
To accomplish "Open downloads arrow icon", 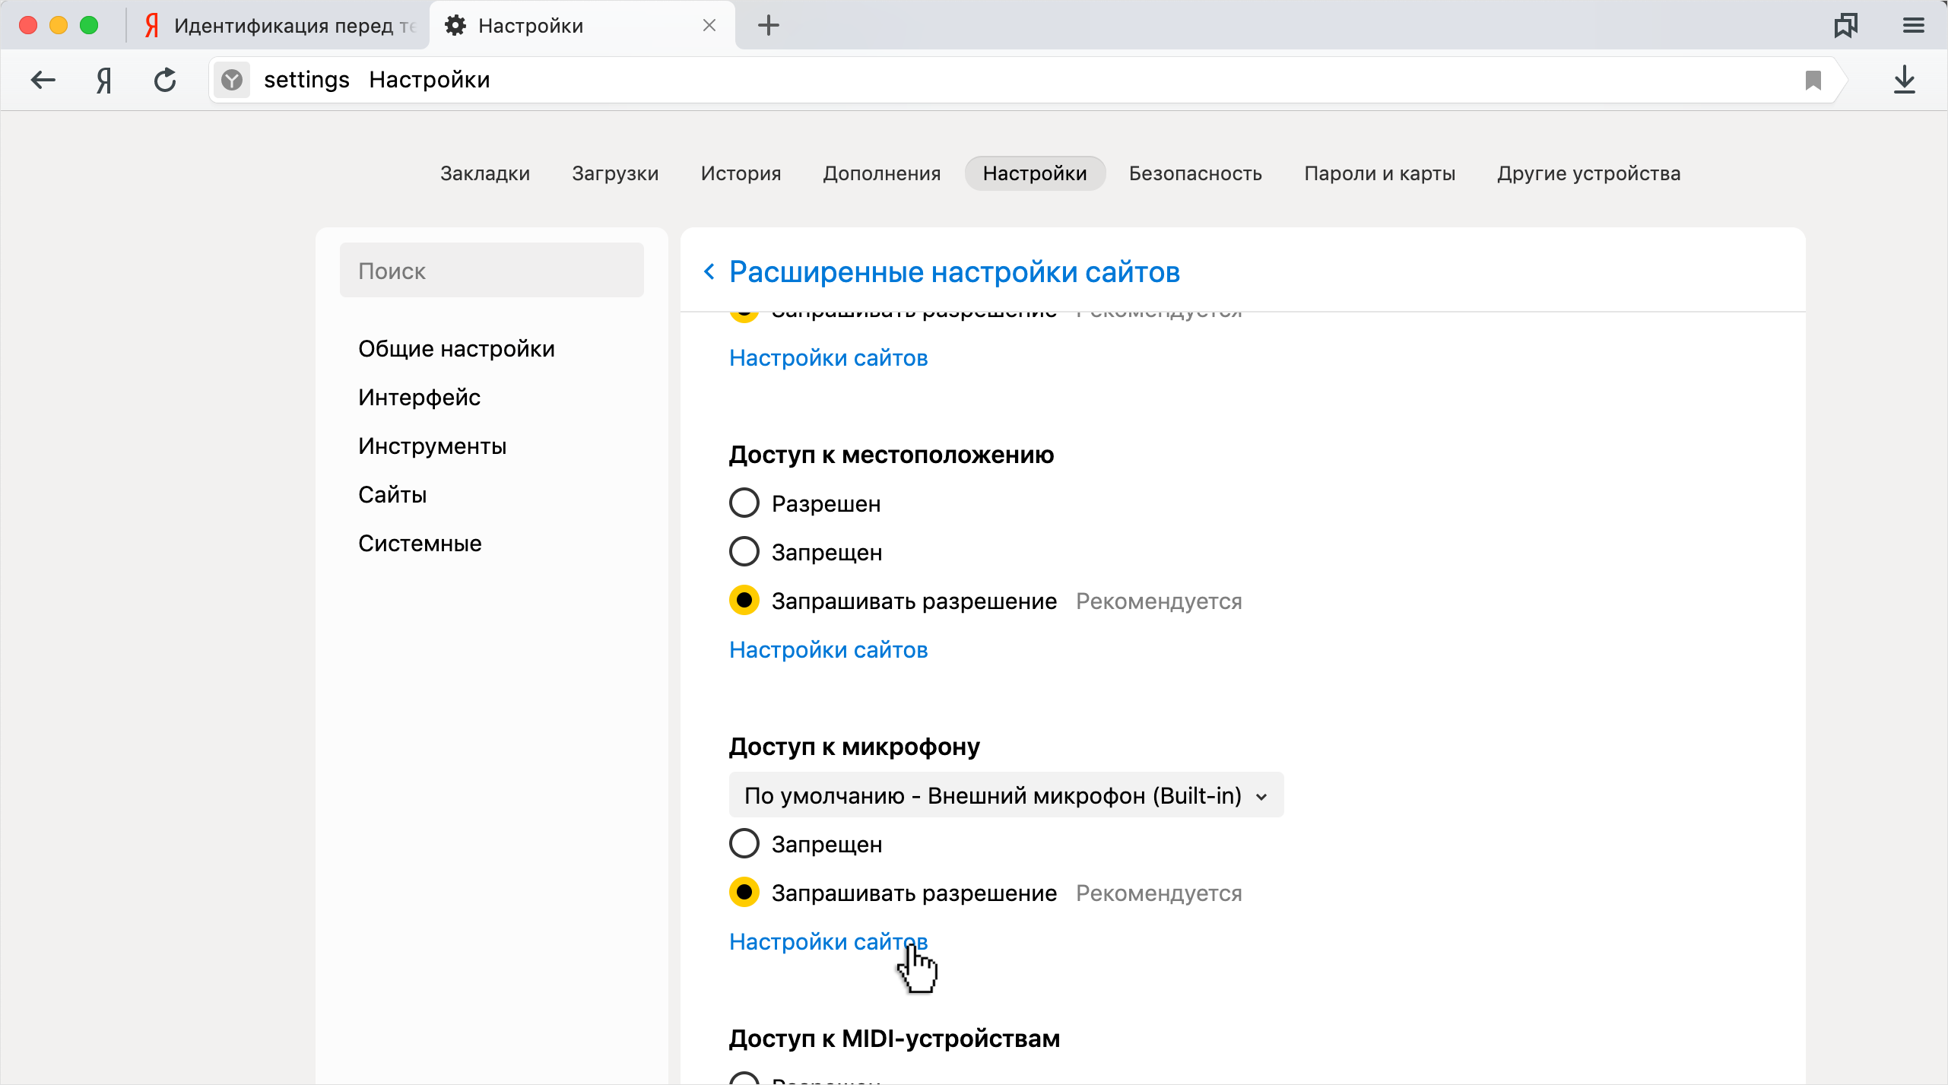I will 1904,80.
